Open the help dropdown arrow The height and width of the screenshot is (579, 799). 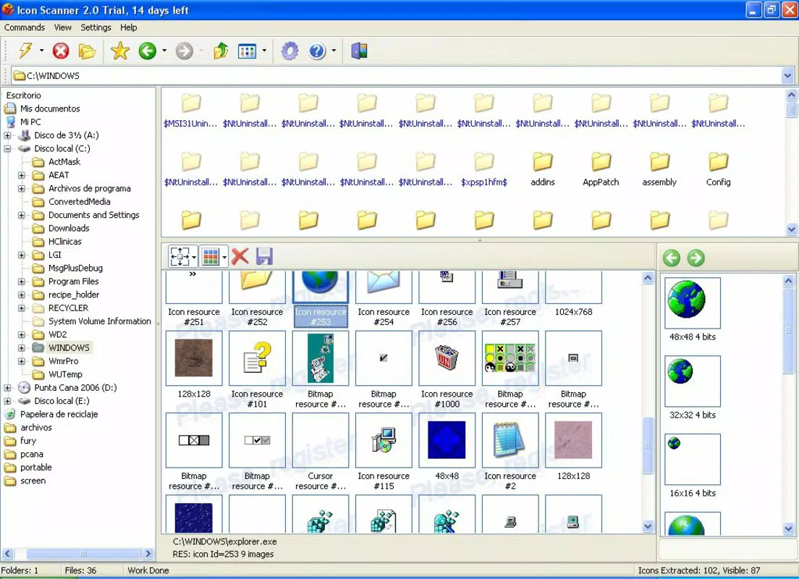coord(334,51)
